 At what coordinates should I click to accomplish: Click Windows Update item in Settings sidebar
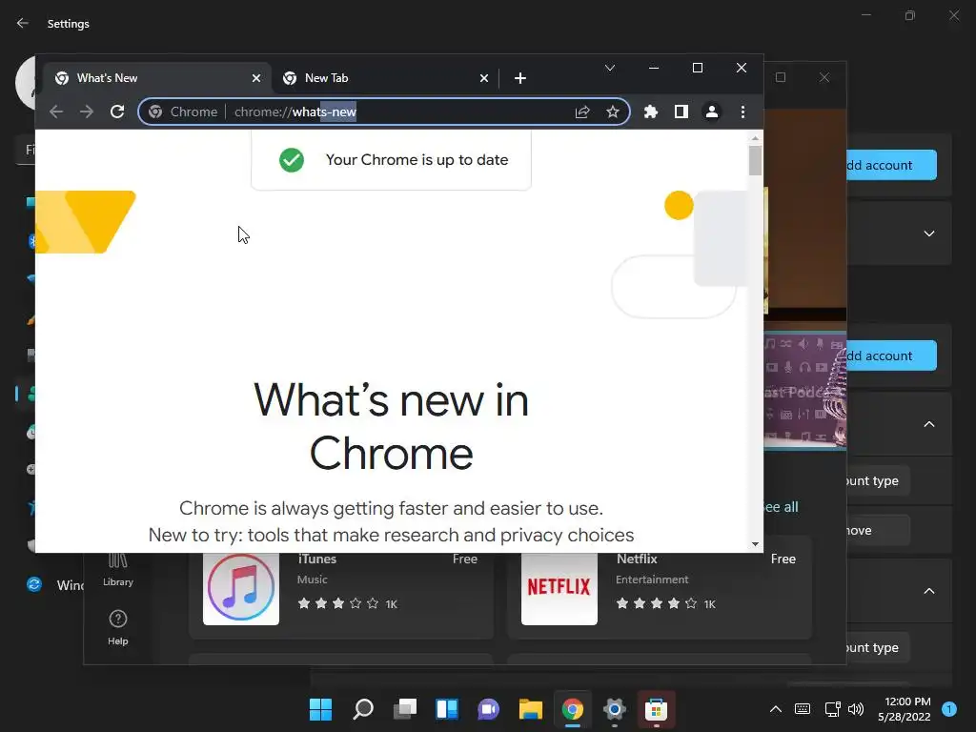[x=54, y=585]
